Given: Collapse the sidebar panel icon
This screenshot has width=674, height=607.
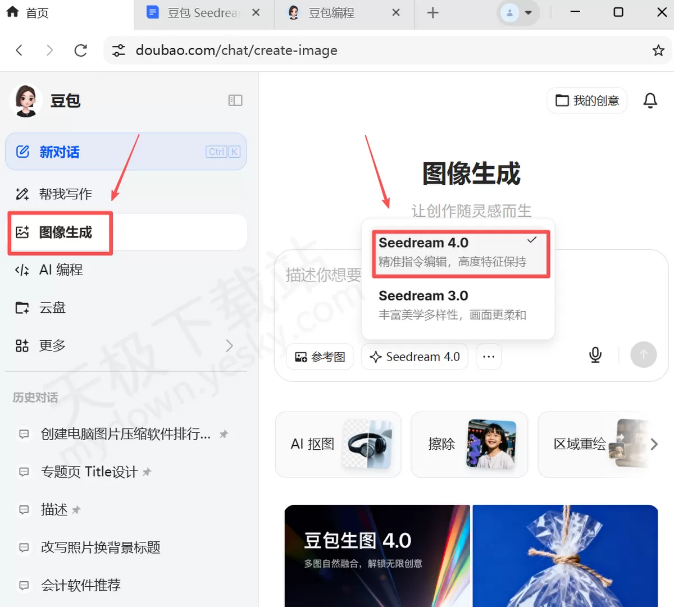Looking at the screenshot, I should point(235,101).
